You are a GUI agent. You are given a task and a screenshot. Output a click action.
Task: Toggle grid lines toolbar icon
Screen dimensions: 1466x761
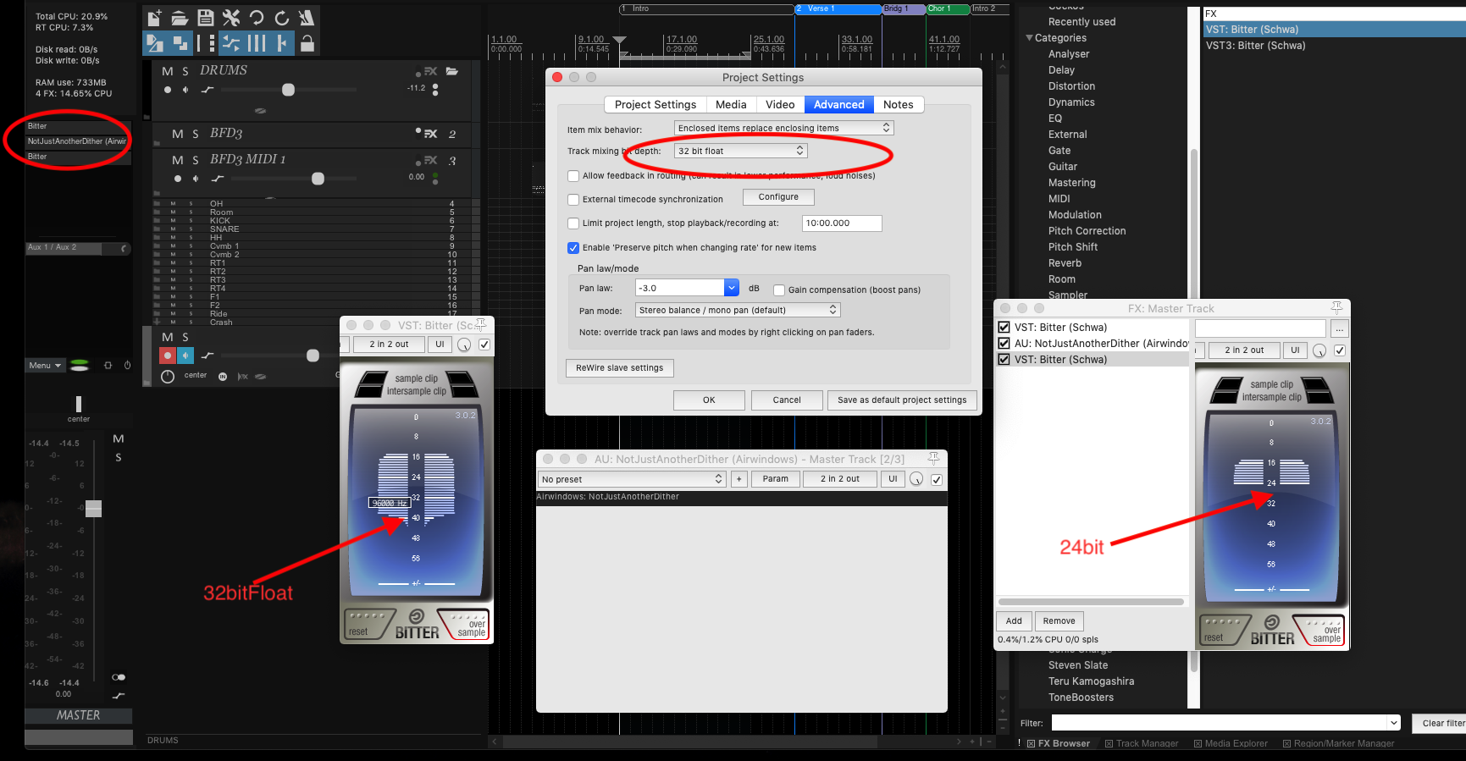pyautogui.click(x=256, y=43)
